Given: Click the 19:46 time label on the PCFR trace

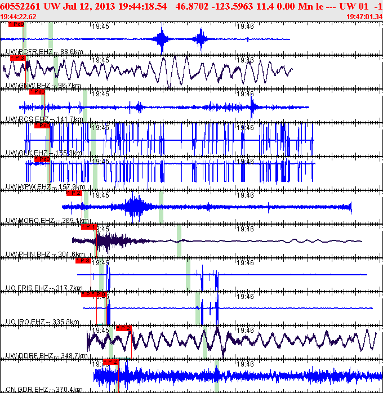Looking at the screenshot, I should pos(246,26).
